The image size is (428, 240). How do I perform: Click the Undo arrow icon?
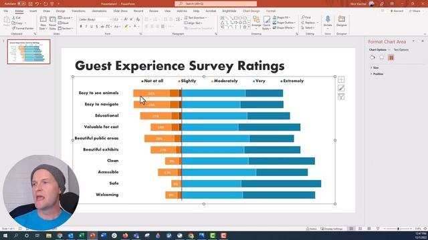37,4
